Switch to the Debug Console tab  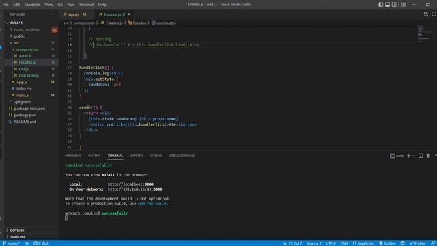[x=182, y=156]
